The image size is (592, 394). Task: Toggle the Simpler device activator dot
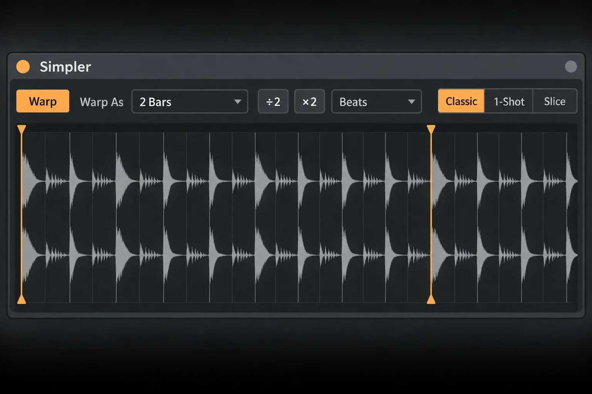(23, 67)
